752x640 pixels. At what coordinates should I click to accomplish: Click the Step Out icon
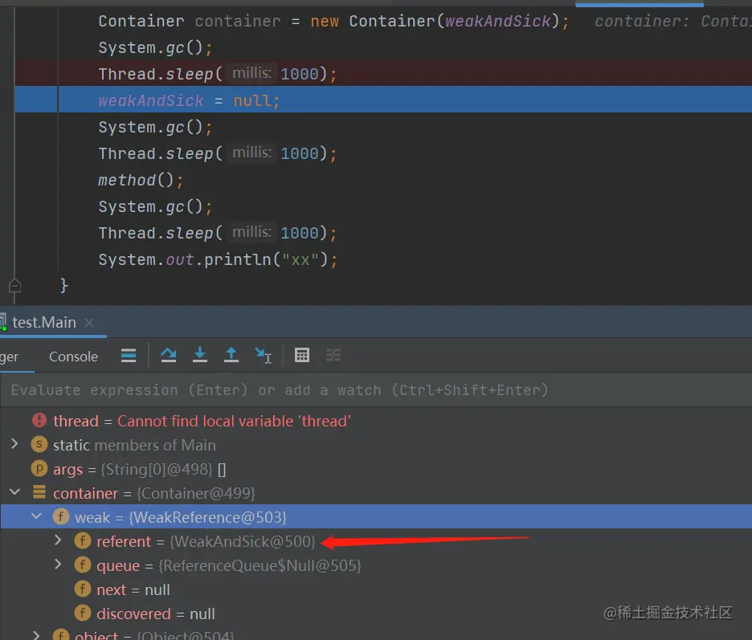(231, 355)
